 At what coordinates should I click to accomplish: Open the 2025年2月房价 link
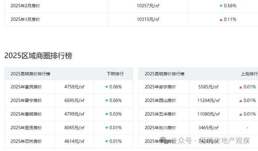[25, 6]
